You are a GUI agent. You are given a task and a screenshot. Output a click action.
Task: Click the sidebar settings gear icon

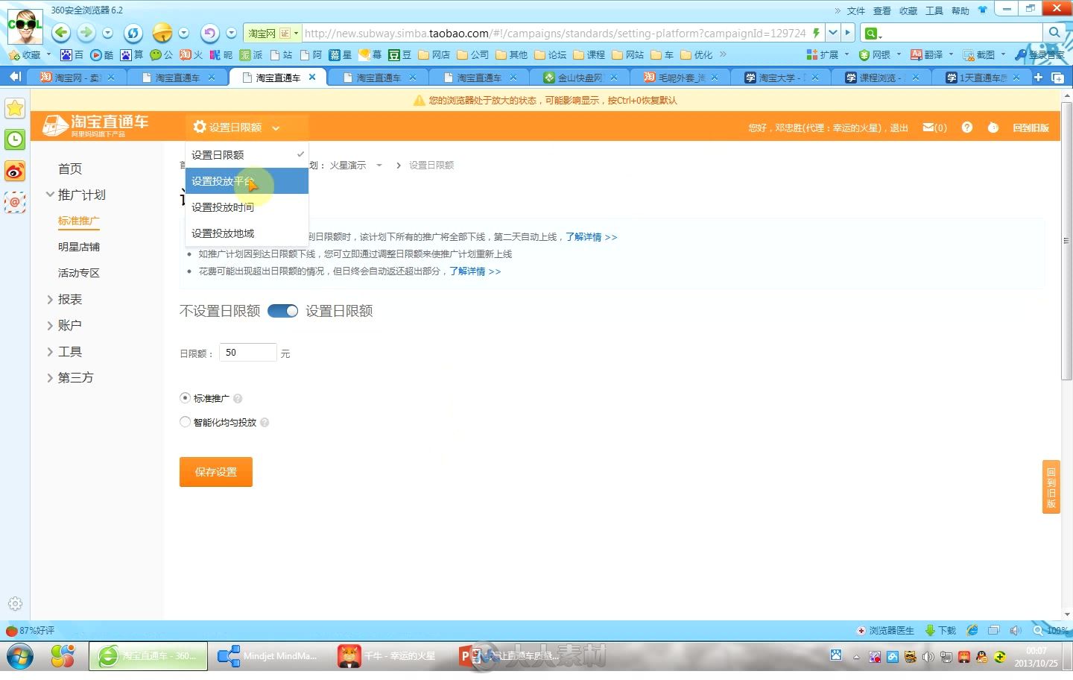[15, 603]
